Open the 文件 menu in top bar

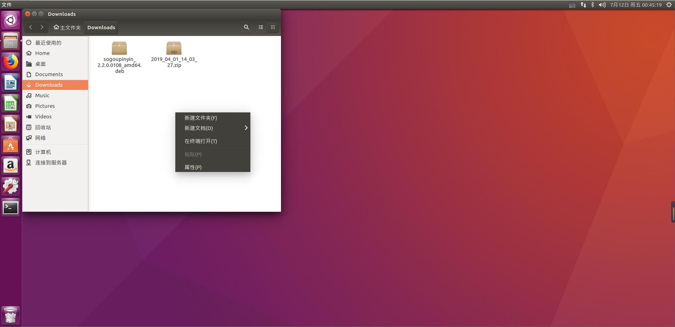point(7,5)
